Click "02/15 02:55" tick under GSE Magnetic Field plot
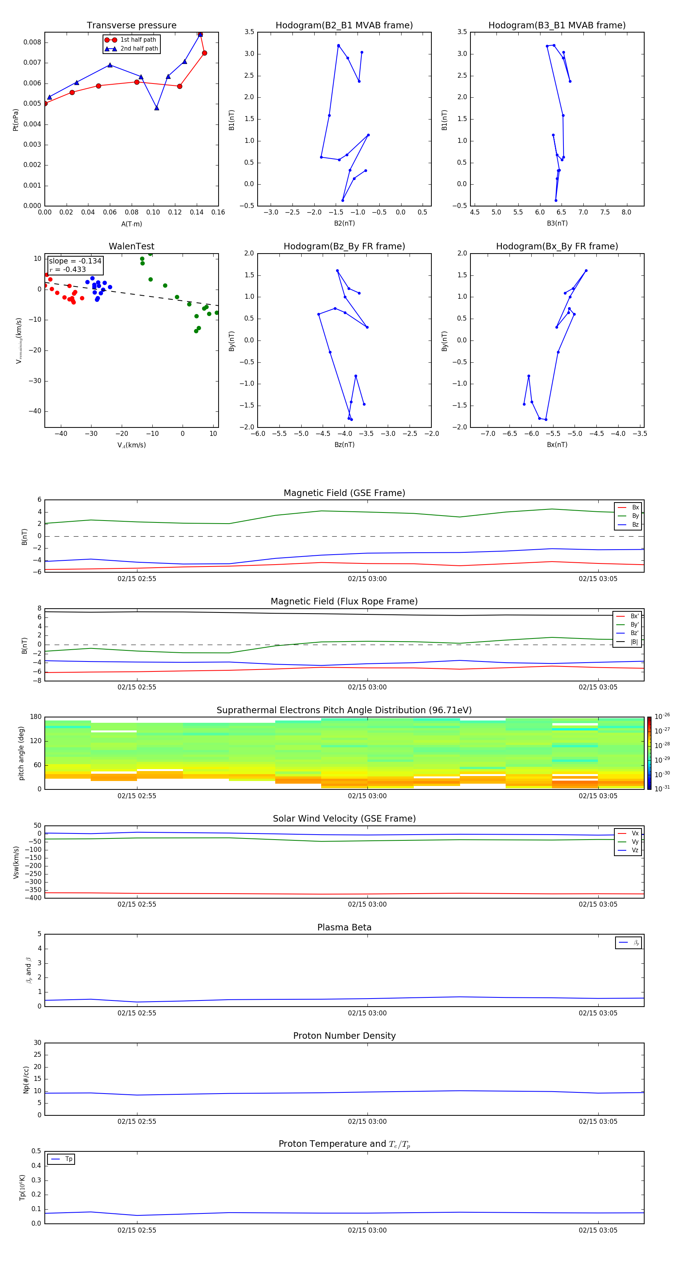 pyautogui.click(x=137, y=578)
